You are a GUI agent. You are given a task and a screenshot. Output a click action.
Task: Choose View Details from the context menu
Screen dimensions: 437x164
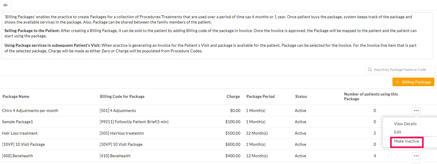405,124
